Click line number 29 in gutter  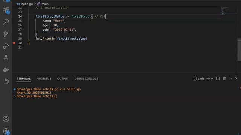click(x=20, y=39)
